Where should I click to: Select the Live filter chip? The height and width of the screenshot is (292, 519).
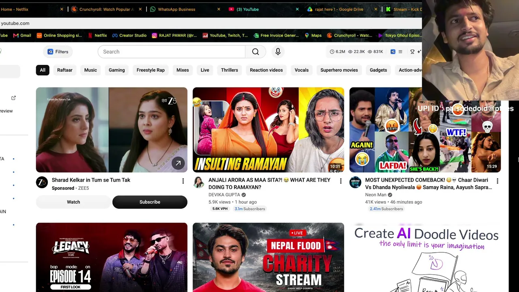click(x=205, y=70)
